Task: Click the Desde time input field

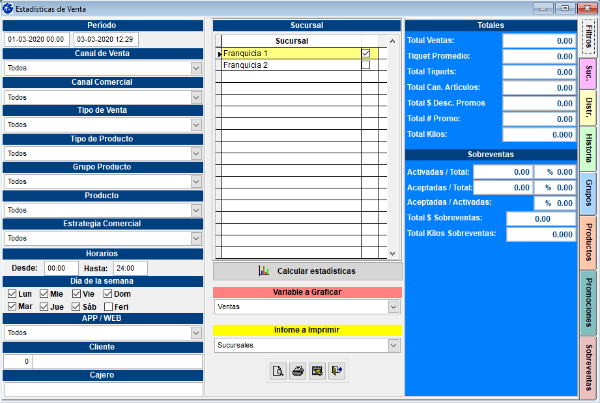Action: (61, 268)
